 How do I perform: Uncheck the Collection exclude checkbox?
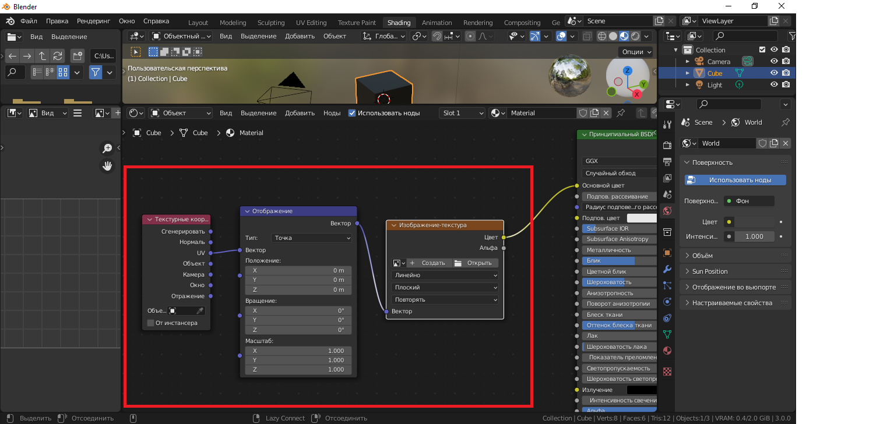[x=762, y=50]
